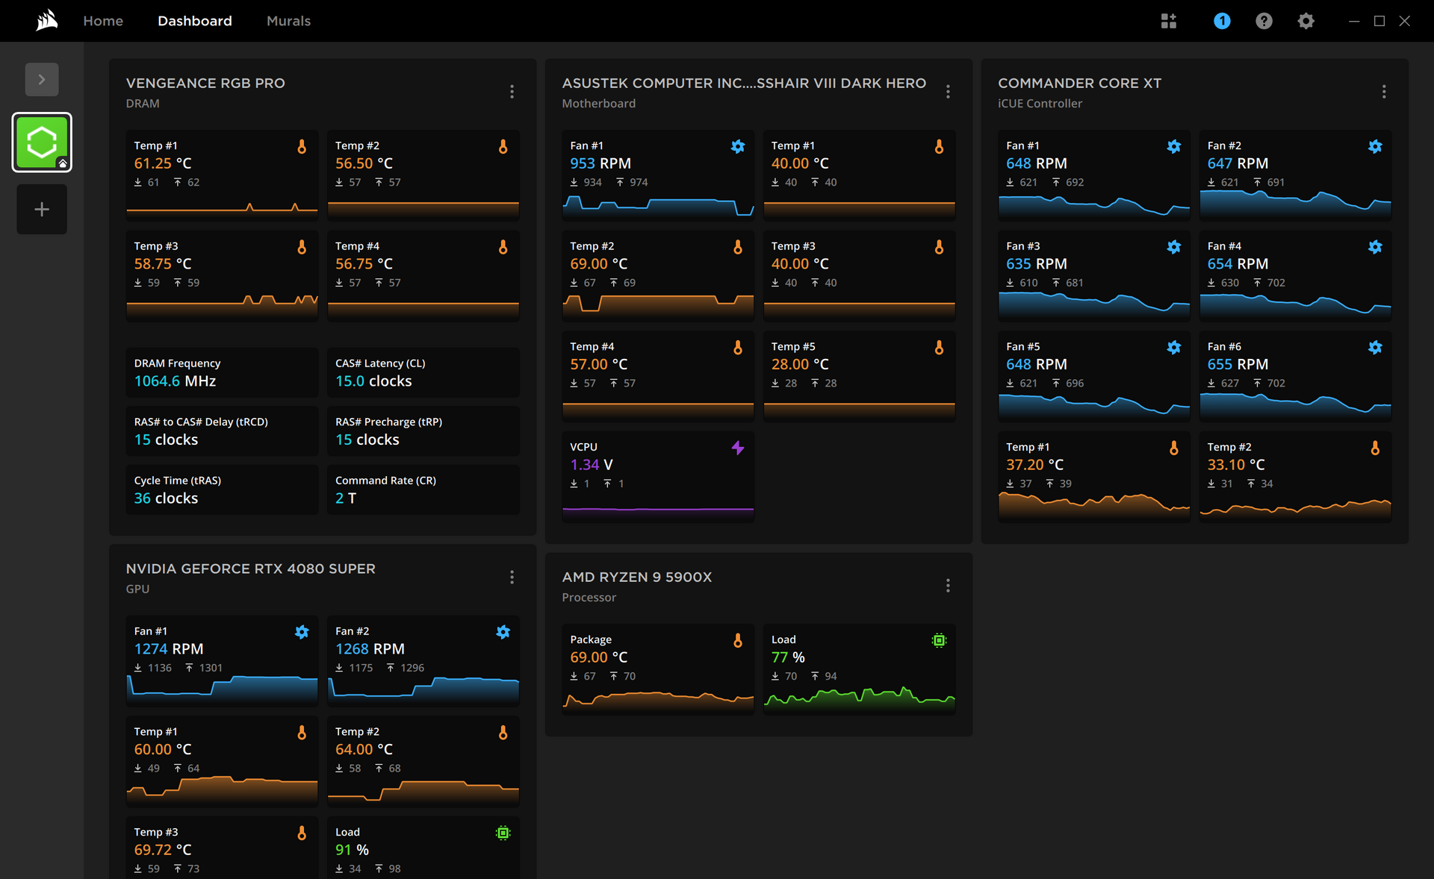This screenshot has width=1434, height=879.
Task: Click Commander Core Temp #1 thermometer icon
Action: pos(1174,448)
